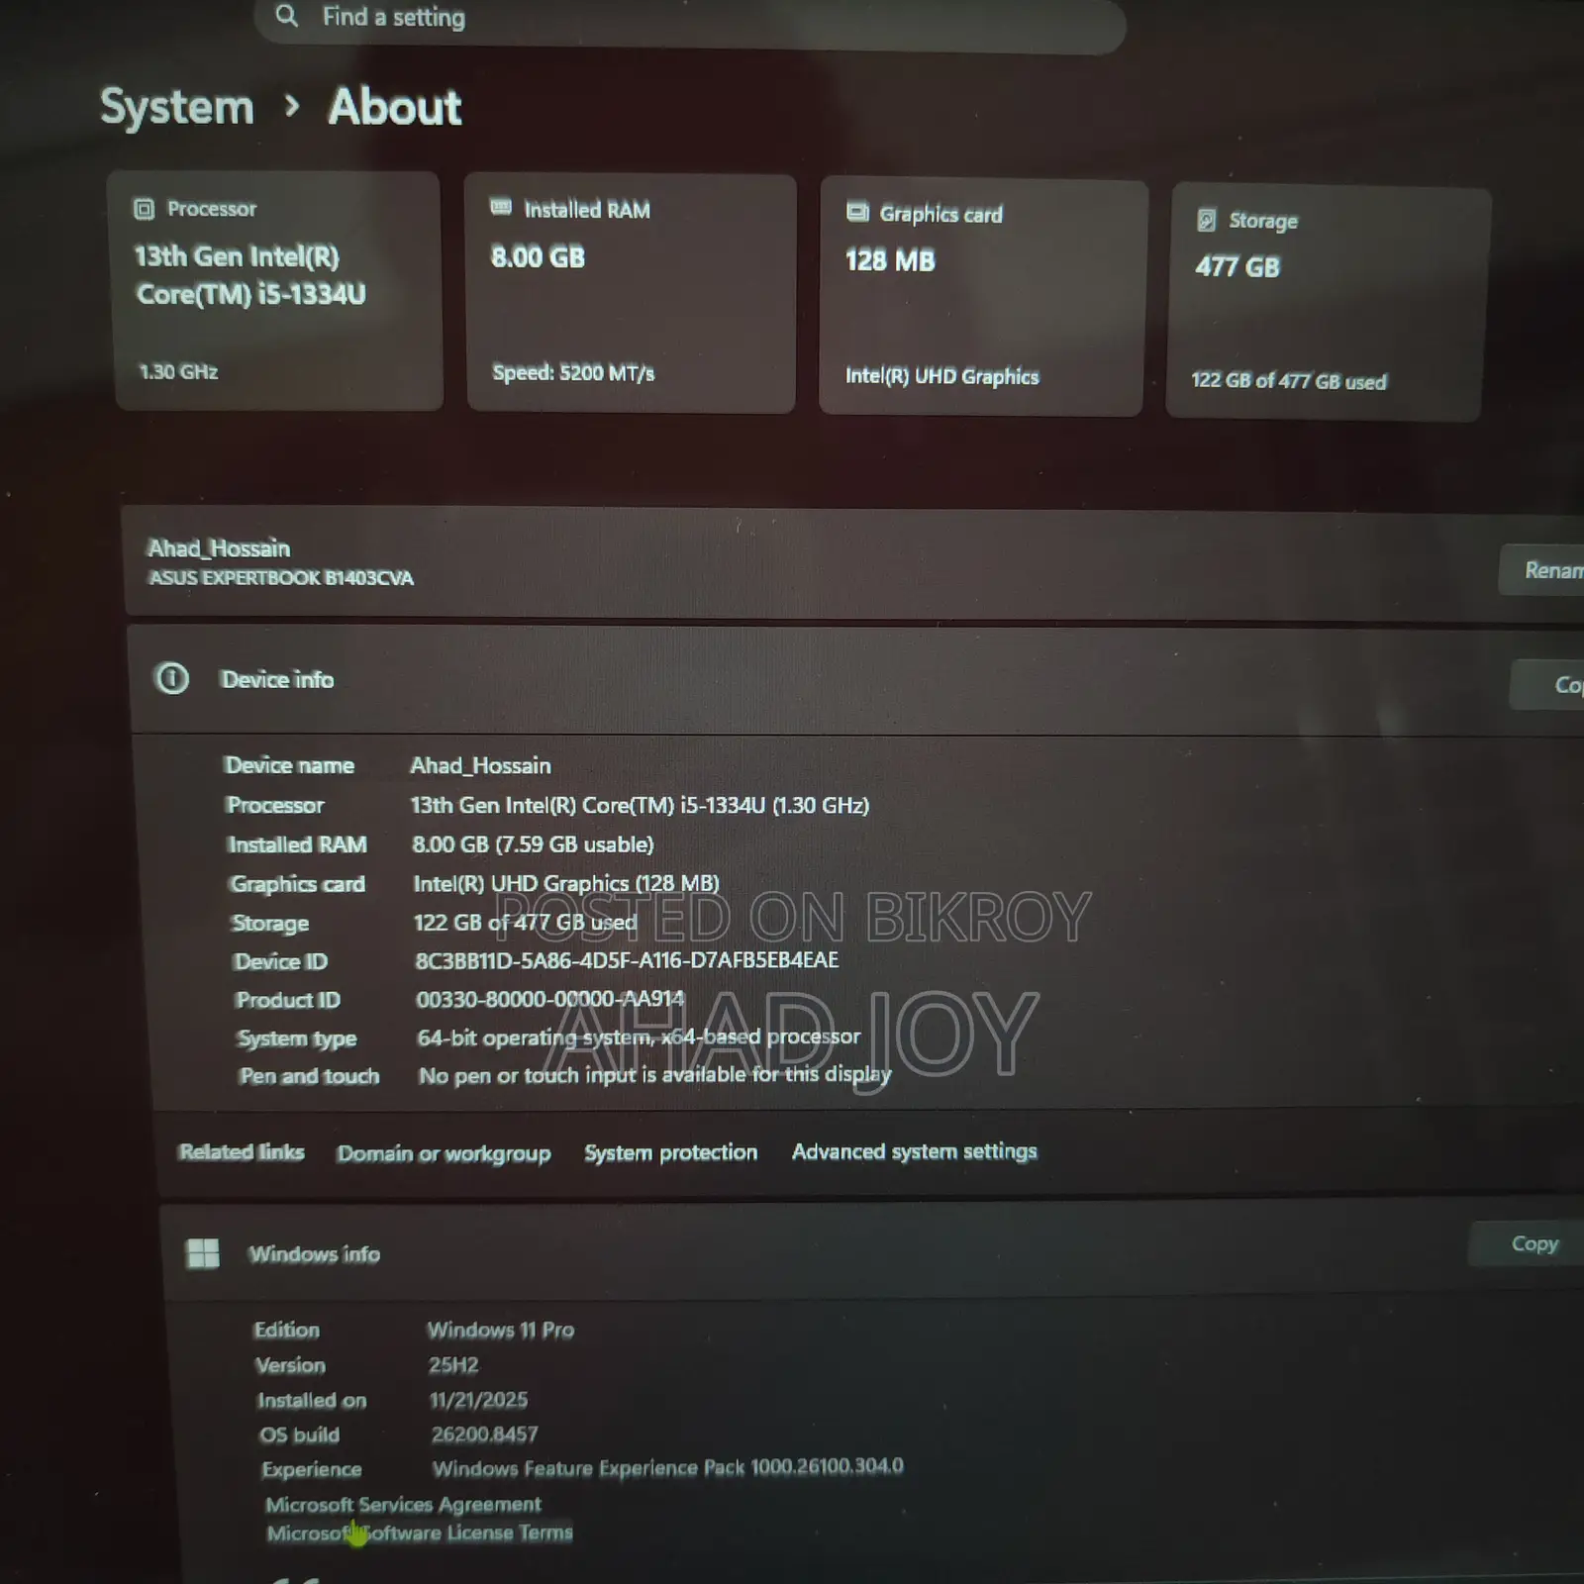
Task: Click the 13th Gen Intel Core i5-1334U (1.30 GHz) value
Action: point(640,805)
